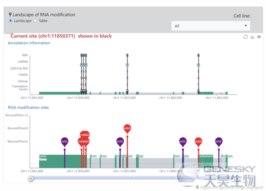Open the Cell line dropdown
Viewport: 266px width, 191px height.
point(210,26)
